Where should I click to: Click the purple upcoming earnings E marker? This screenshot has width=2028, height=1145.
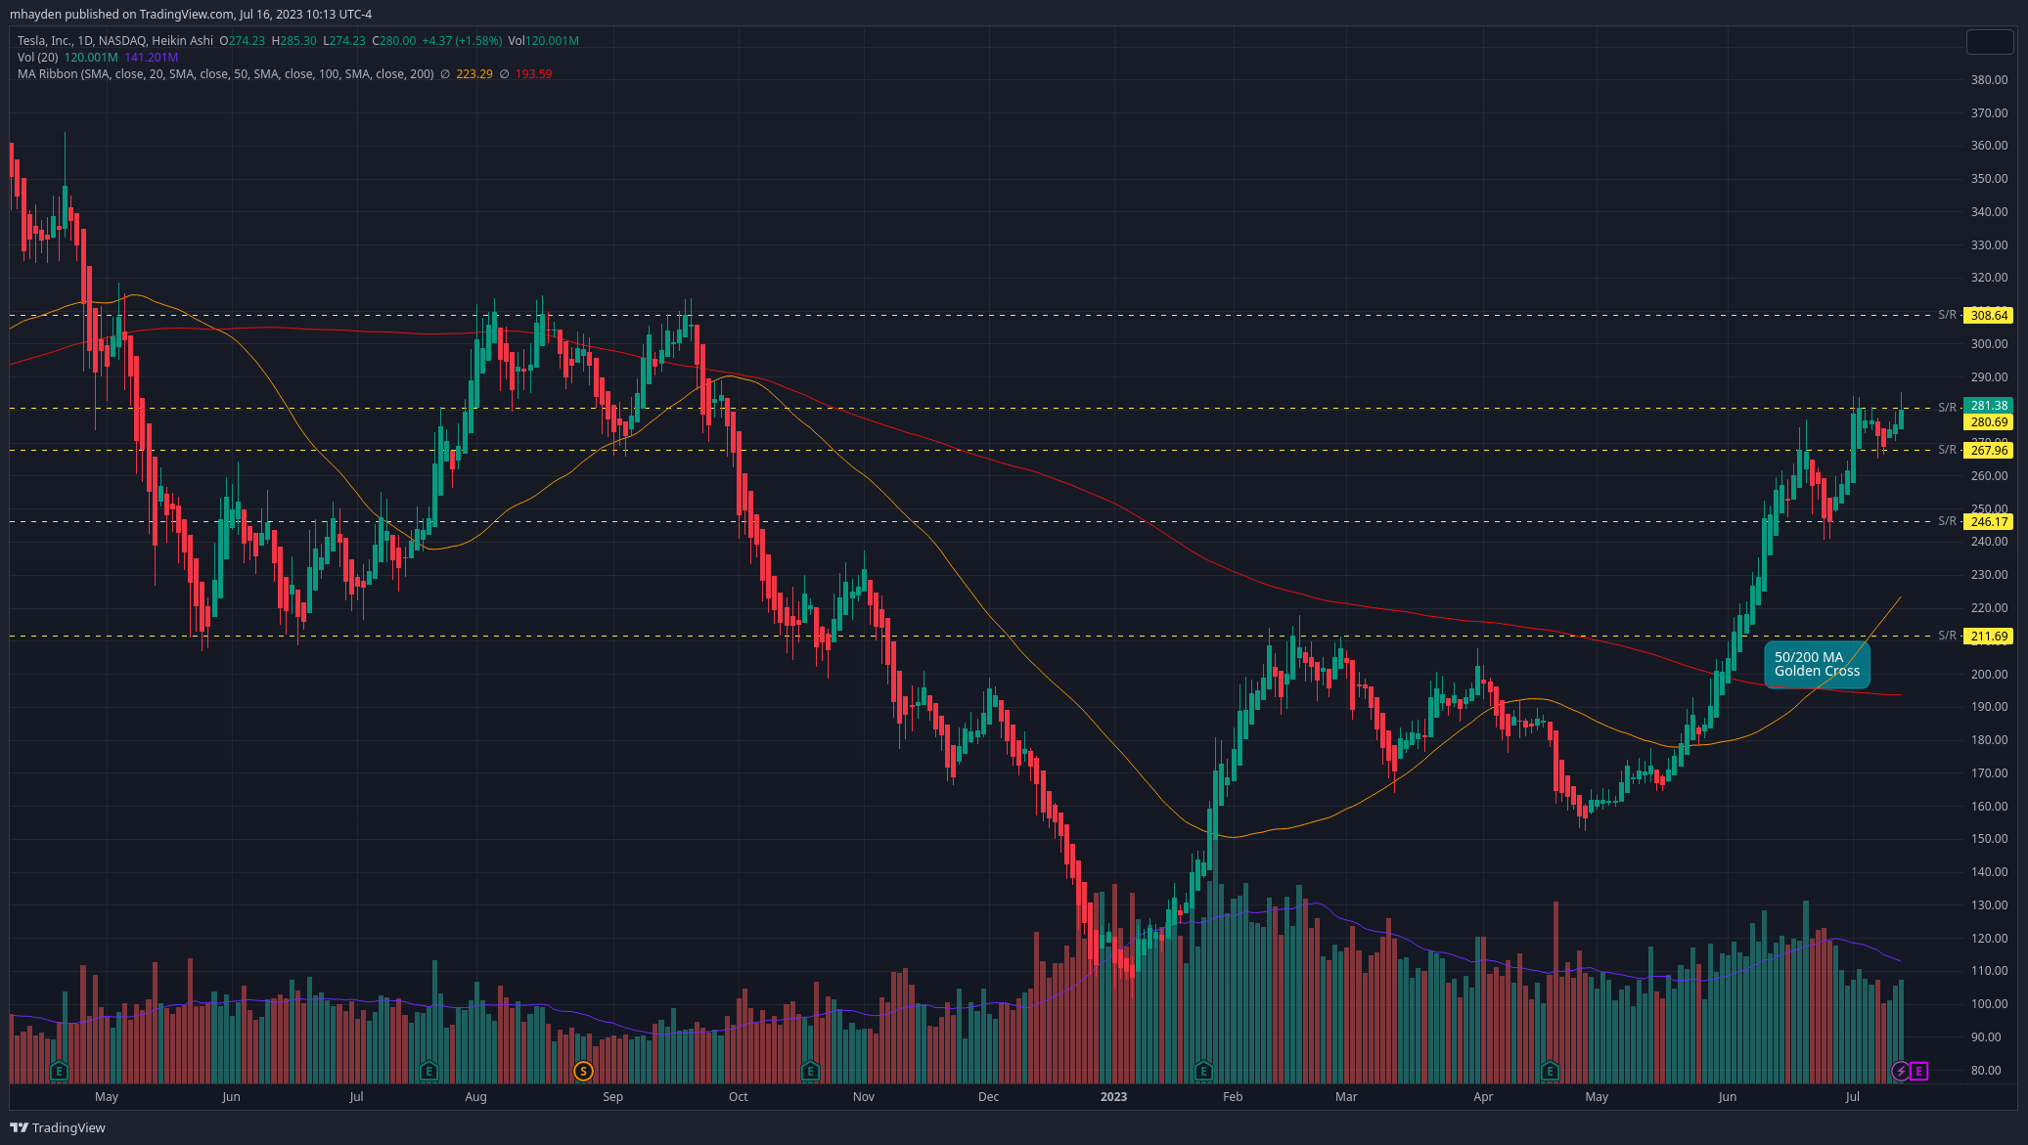point(1918,1071)
